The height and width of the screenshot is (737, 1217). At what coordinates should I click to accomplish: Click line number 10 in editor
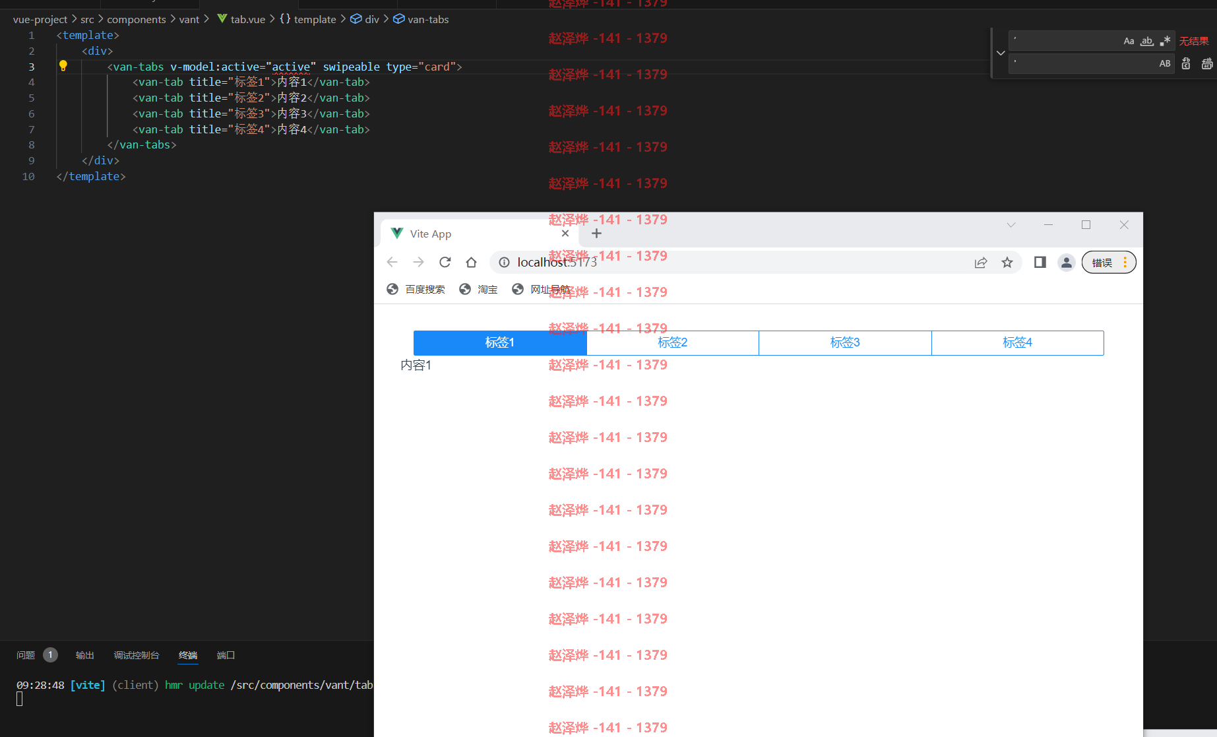point(28,176)
